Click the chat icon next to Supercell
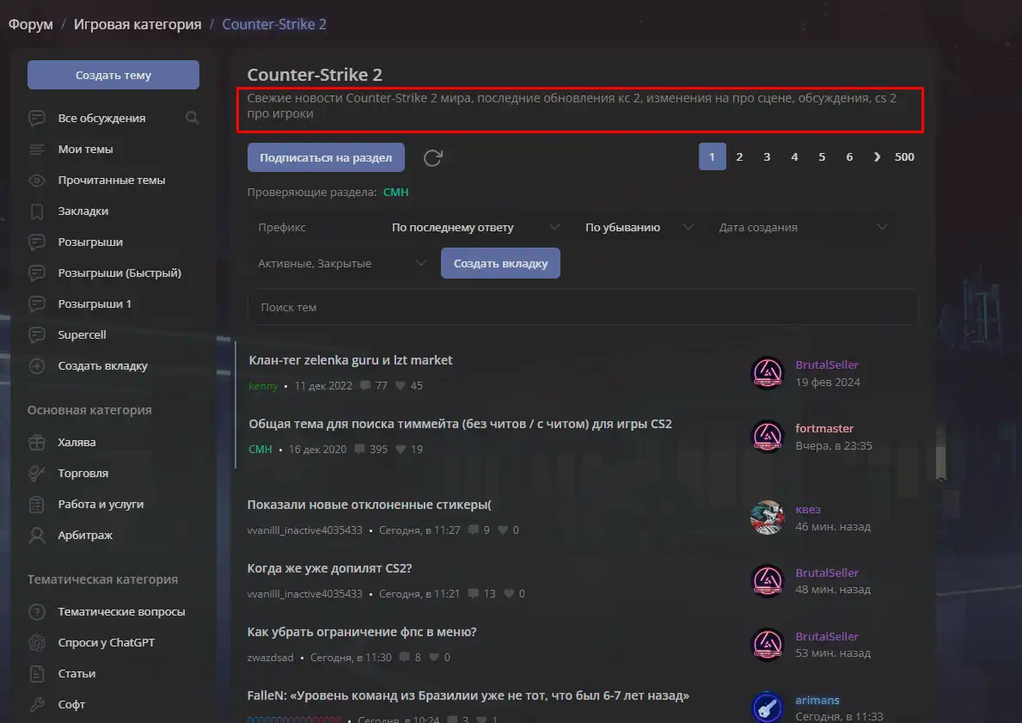The width and height of the screenshot is (1022, 723). pyautogui.click(x=37, y=334)
